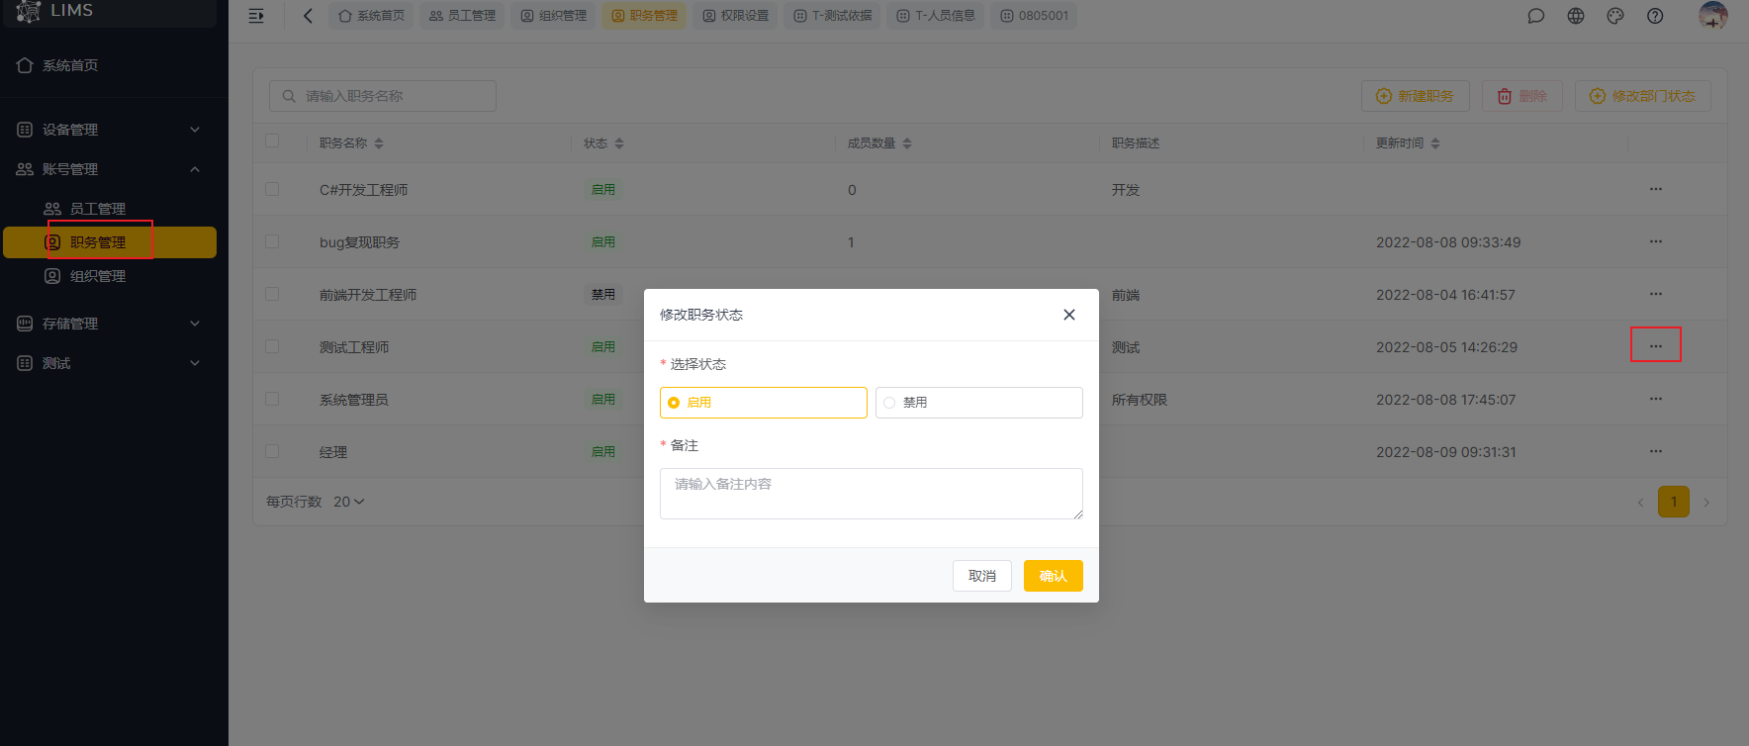Switch to the T-测试依据 tab

click(x=832, y=16)
